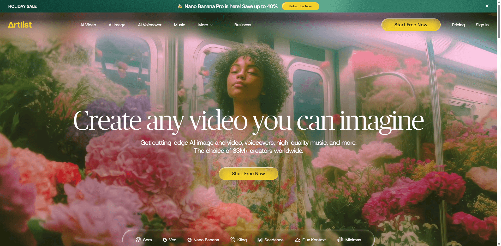Click the Flux Kontext triangle icon
The height and width of the screenshot is (246, 501).
pos(297,240)
